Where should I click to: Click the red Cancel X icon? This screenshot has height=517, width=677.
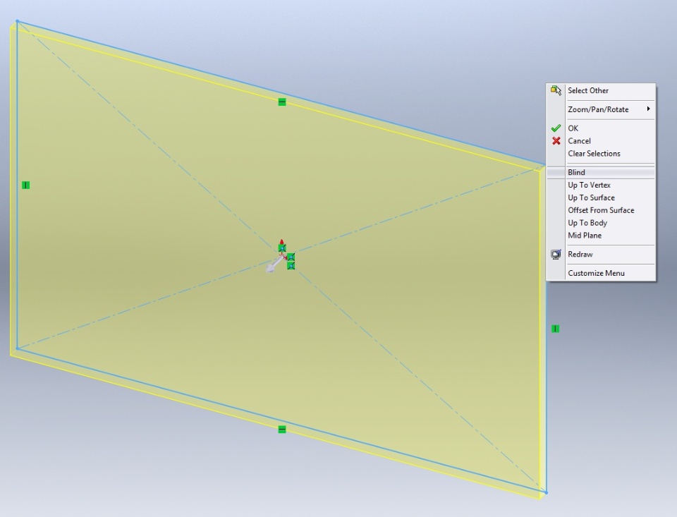tap(556, 141)
